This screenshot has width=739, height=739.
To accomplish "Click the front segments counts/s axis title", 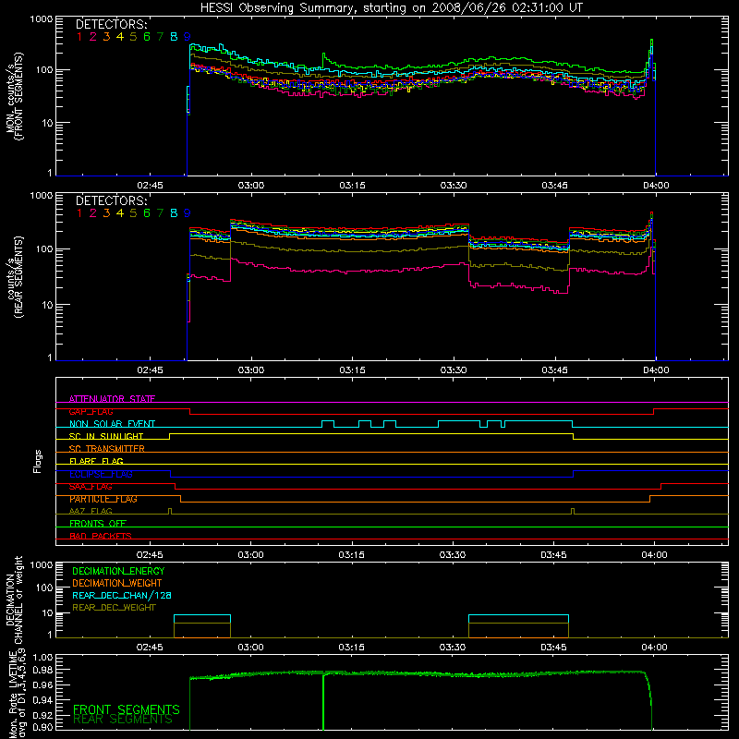I will tap(15, 96).
